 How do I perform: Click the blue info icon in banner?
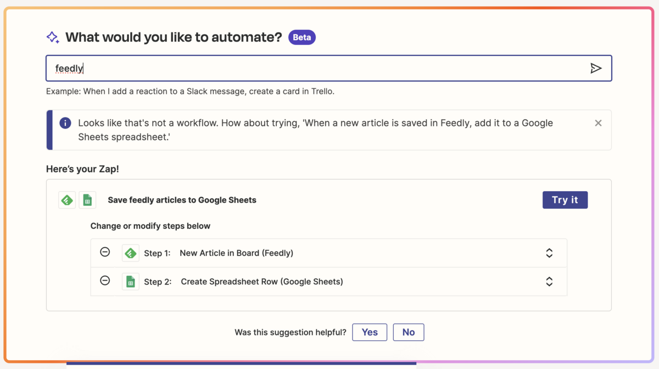coord(65,123)
